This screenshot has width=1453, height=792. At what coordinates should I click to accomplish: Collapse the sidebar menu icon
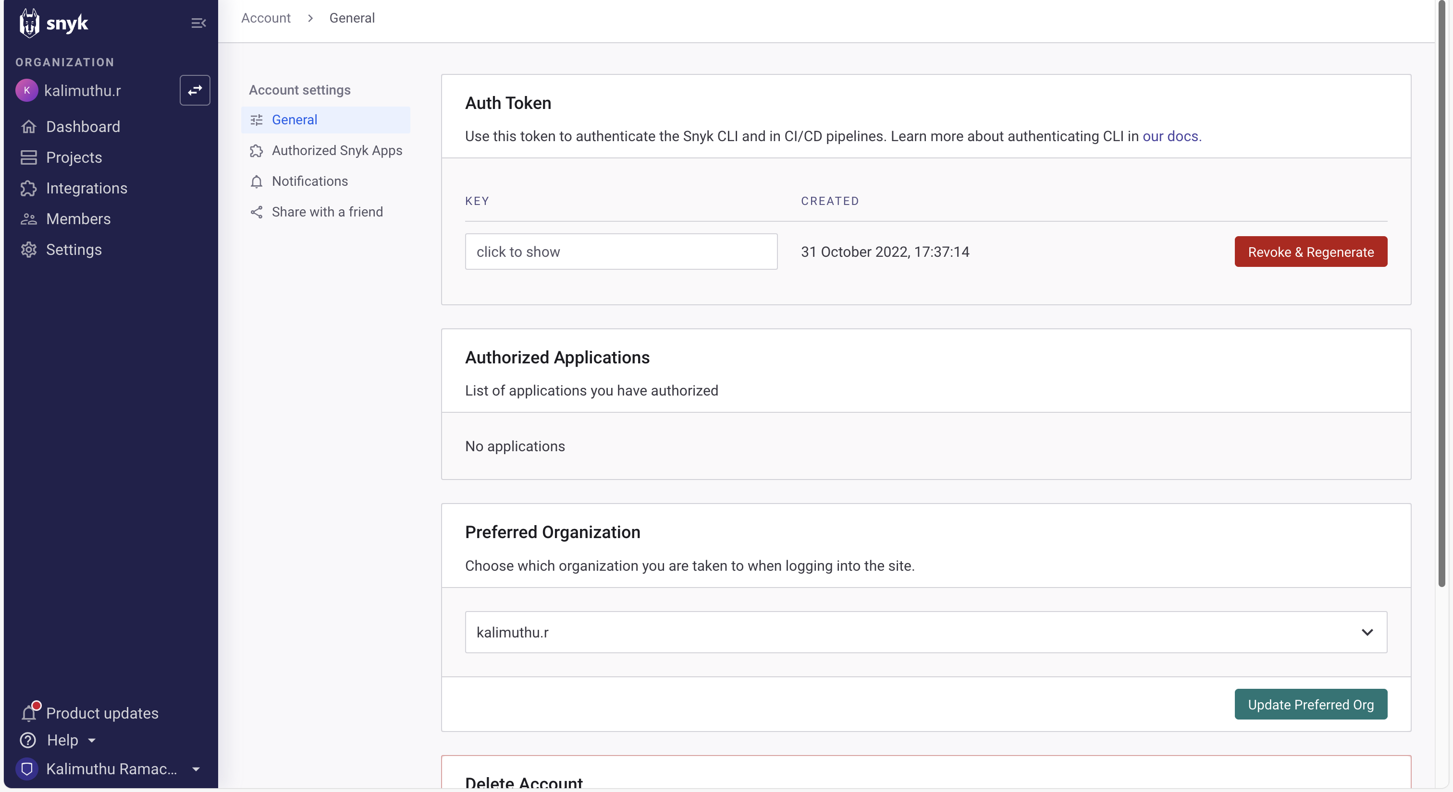pyautogui.click(x=198, y=23)
